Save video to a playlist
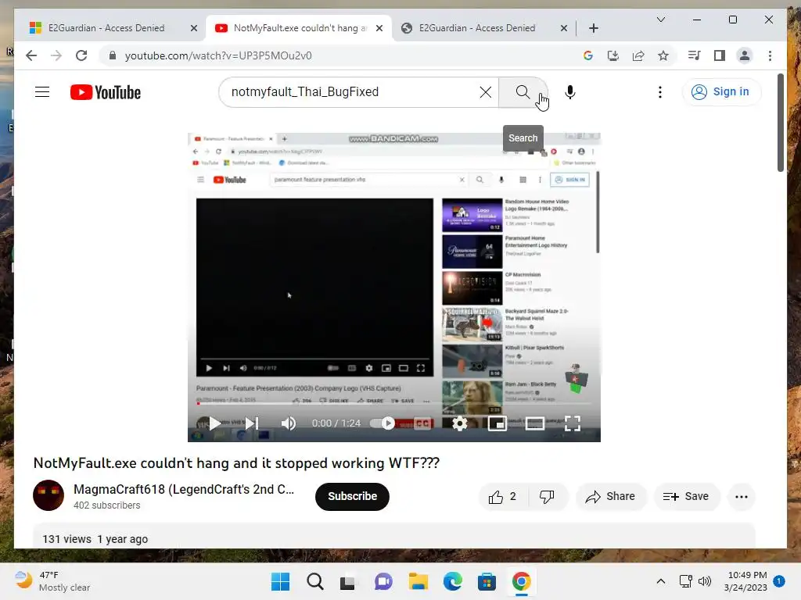This screenshot has width=801, height=600. click(x=686, y=497)
